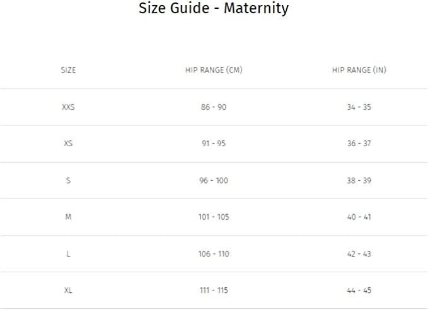Click the XS size cell
Viewport: 428px width, 310px height.
[68, 143]
